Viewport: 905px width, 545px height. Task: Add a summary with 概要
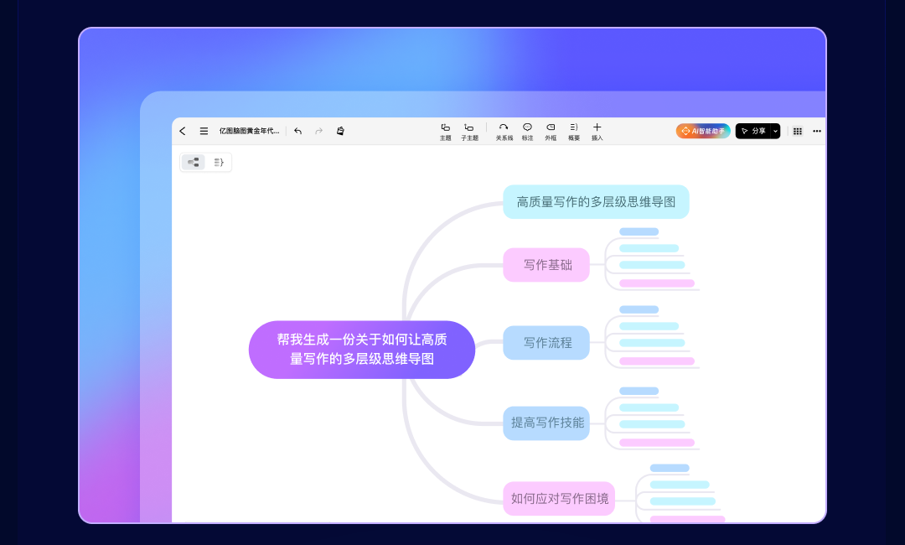point(574,132)
